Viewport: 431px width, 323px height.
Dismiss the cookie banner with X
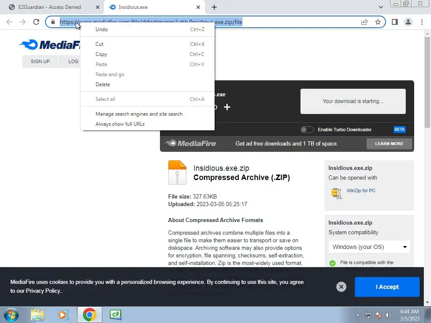click(x=341, y=287)
